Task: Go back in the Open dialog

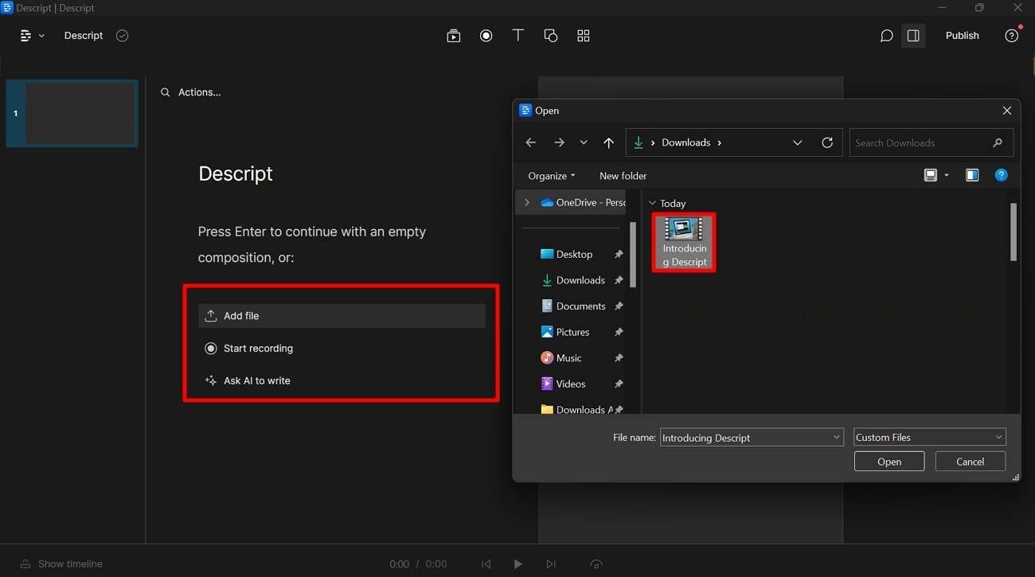Action: pyautogui.click(x=531, y=142)
